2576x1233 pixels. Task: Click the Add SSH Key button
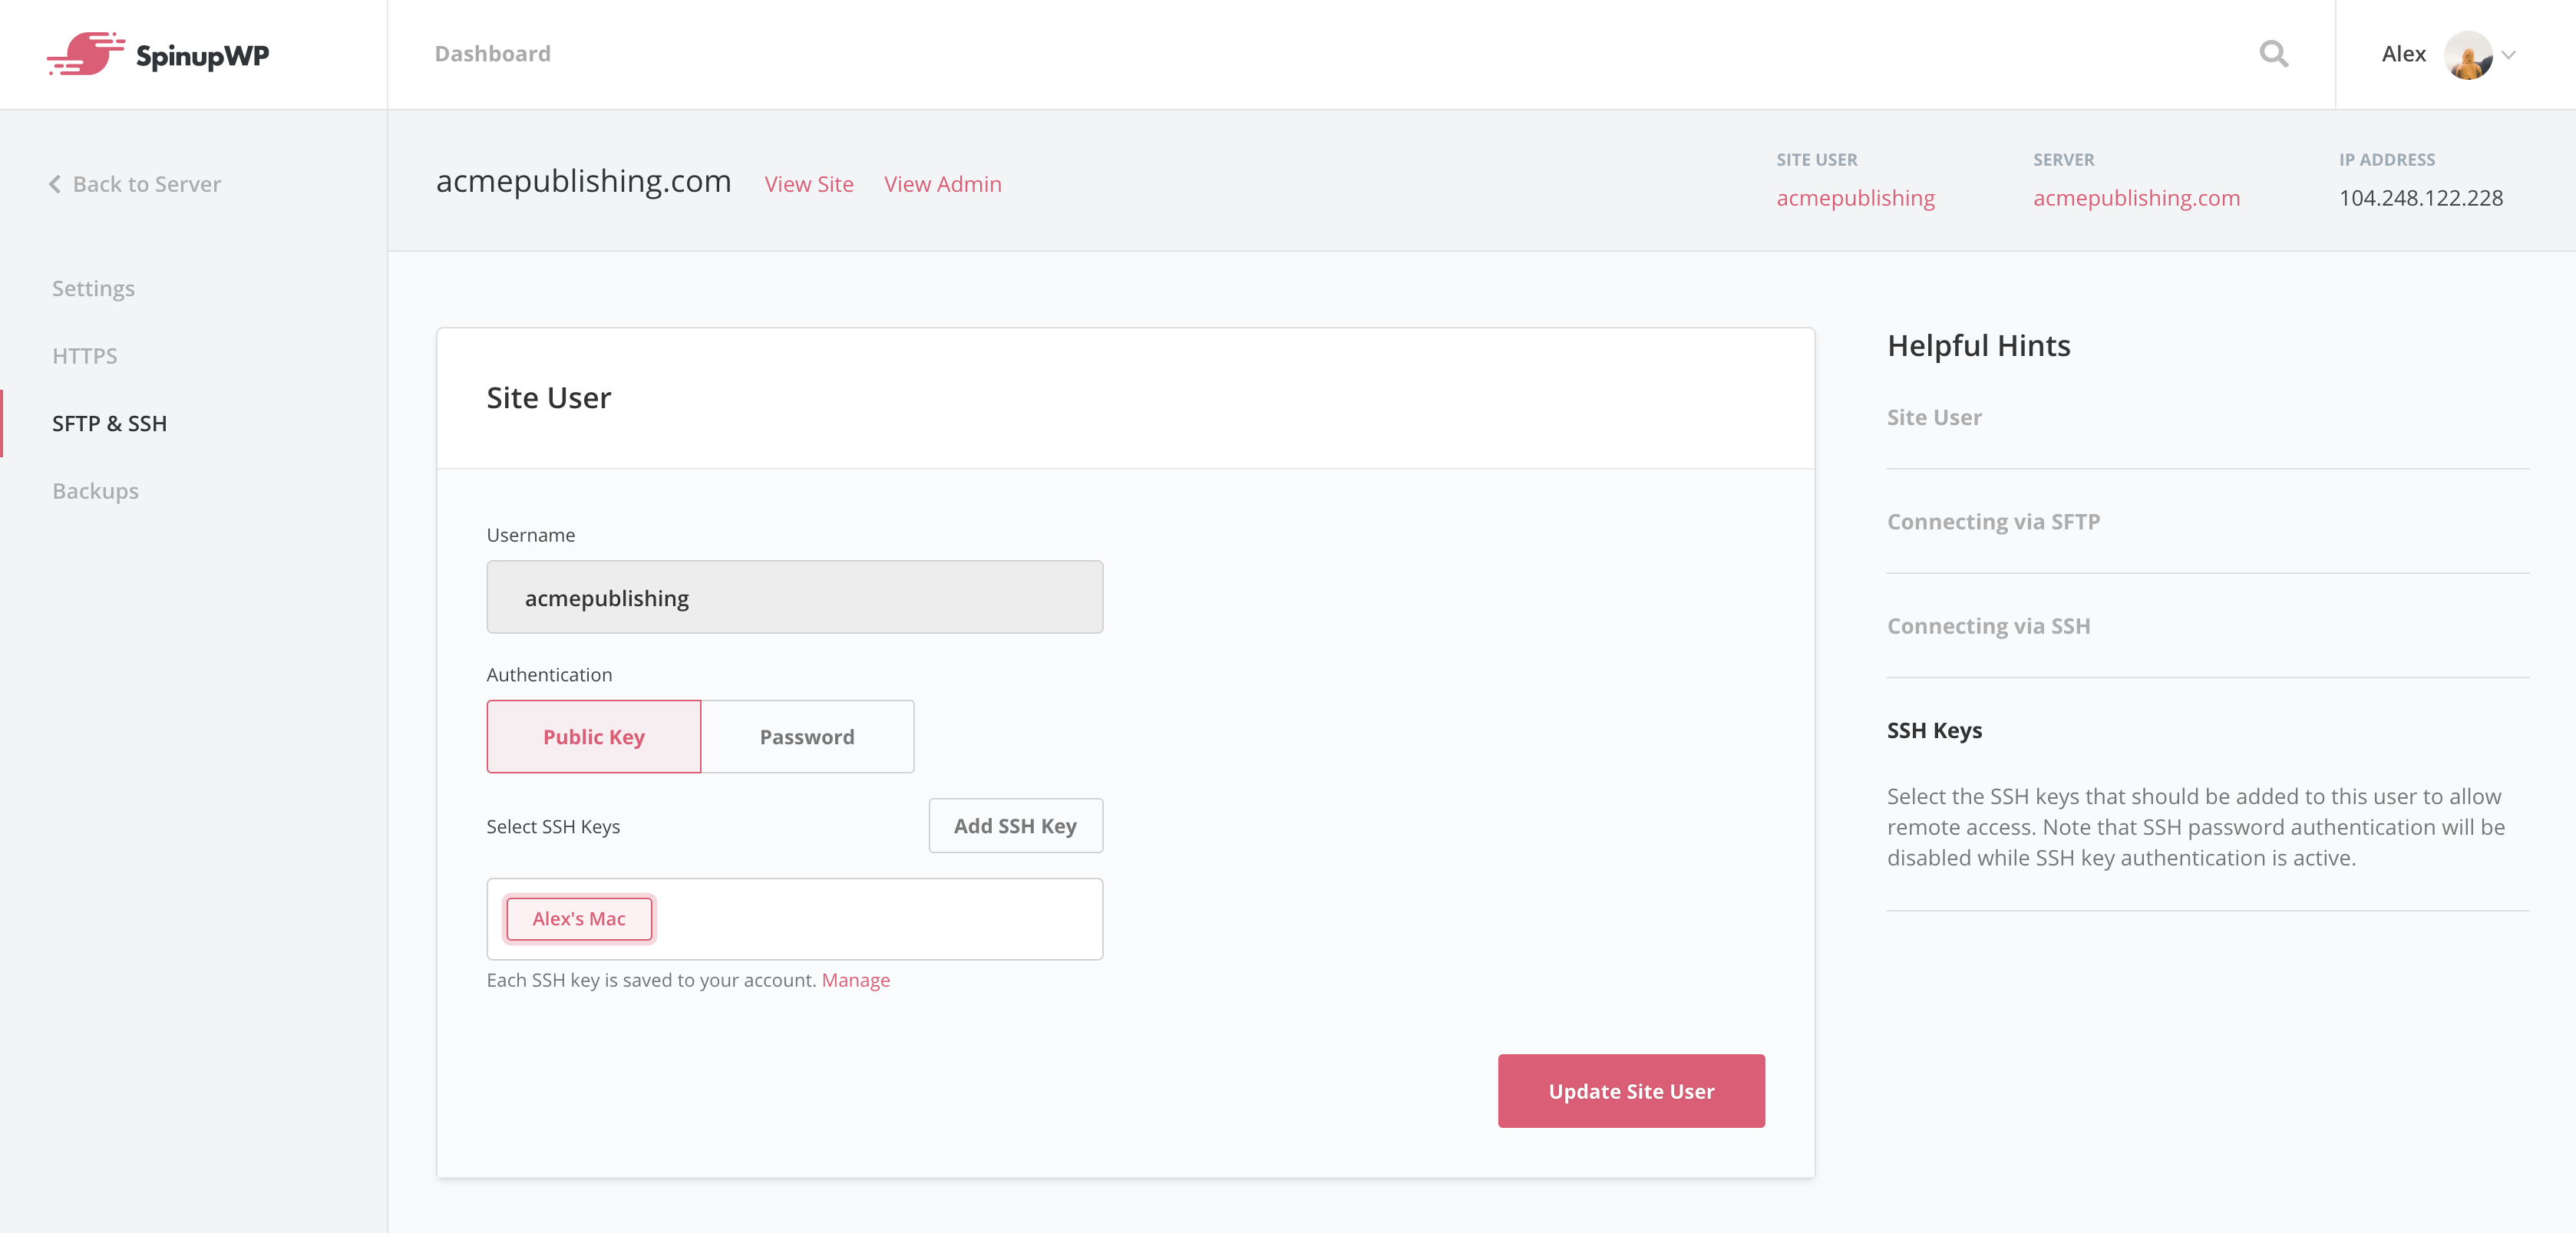[x=1015, y=826]
